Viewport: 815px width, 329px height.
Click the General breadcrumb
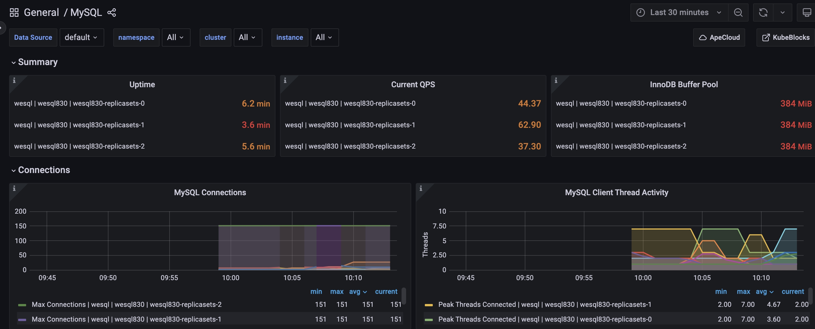(41, 13)
